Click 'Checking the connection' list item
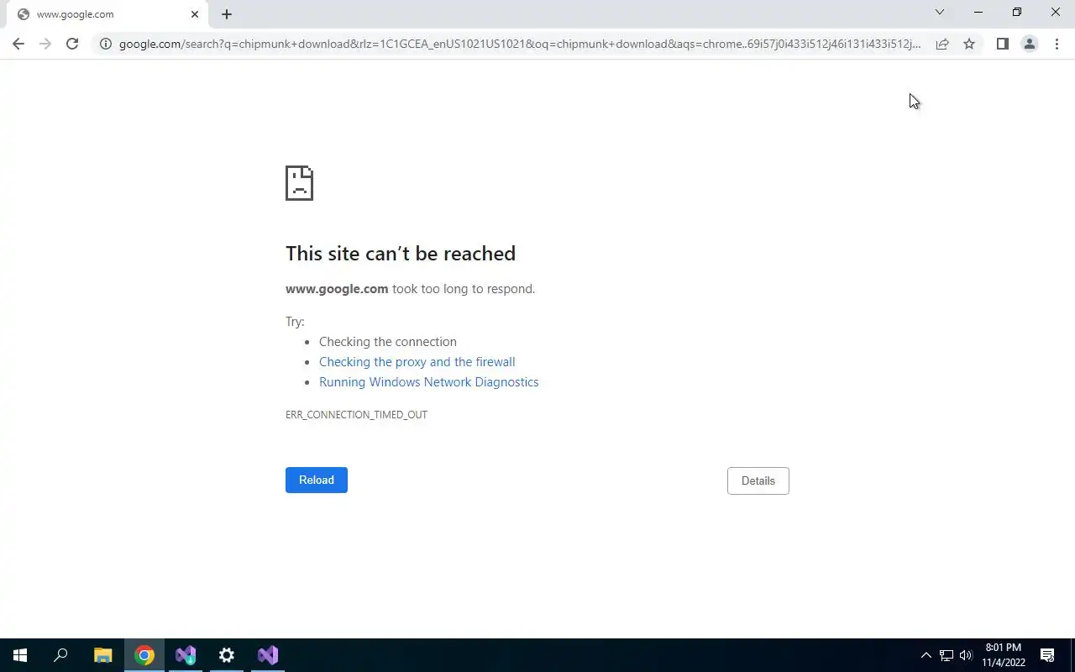Screen dimensions: 1075x672 click(388, 342)
